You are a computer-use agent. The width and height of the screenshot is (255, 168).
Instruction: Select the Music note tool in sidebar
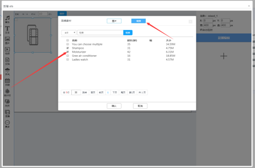point(7,19)
